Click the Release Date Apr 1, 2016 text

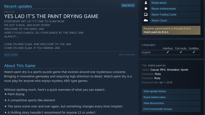coord(157,82)
